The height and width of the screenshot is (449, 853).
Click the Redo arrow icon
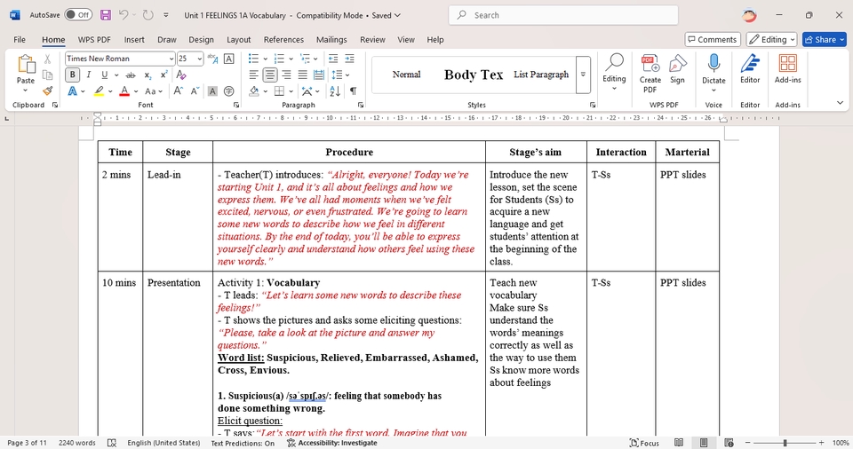pos(148,15)
